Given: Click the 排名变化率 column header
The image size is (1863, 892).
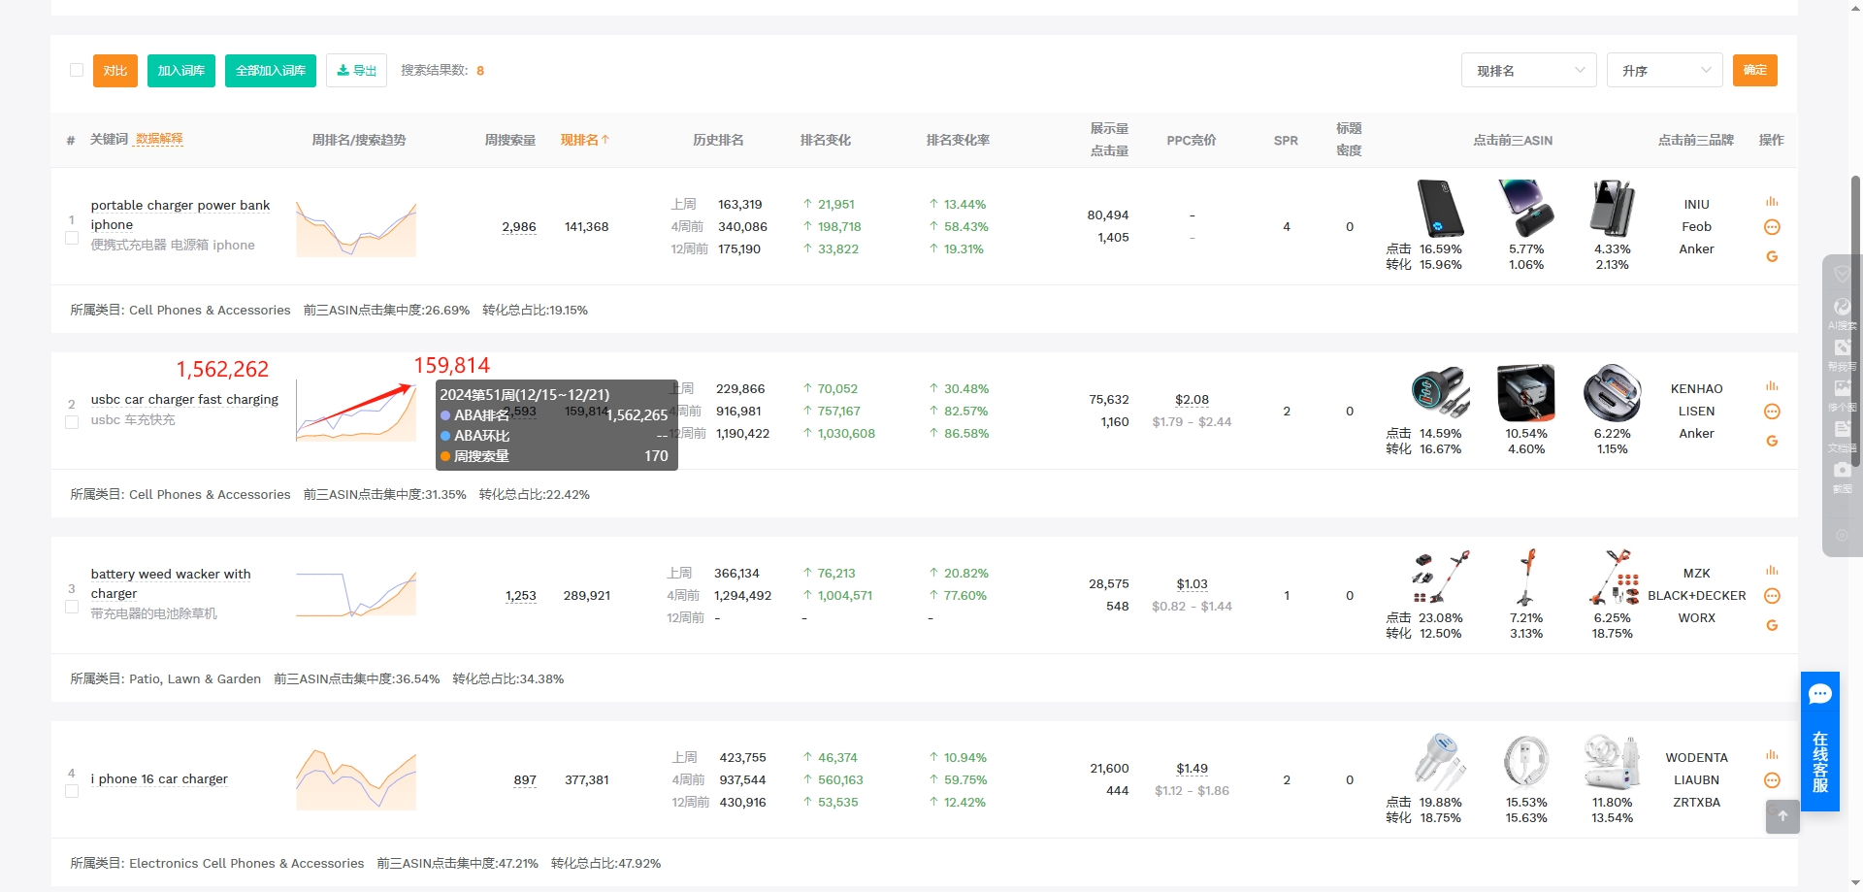Looking at the screenshot, I should (x=958, y=140).
